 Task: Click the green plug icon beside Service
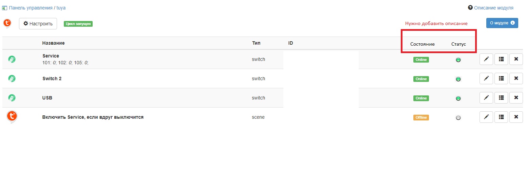[12, 60]
